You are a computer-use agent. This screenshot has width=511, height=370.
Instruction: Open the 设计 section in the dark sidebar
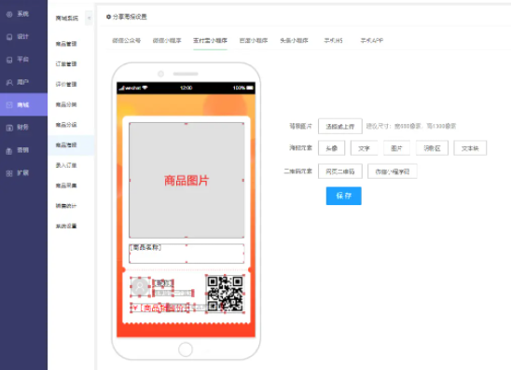click(x=23, y=36)
